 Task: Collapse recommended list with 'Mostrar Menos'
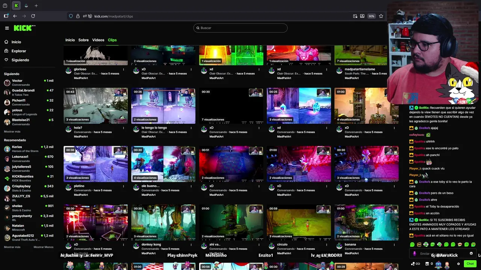[x=44, y=247]
